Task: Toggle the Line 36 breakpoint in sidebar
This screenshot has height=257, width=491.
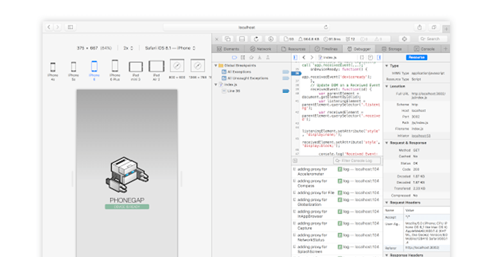Action: pos(286,91)
